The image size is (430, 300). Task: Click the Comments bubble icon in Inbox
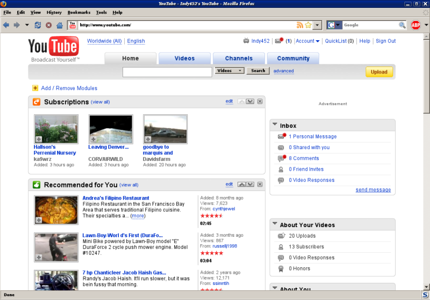click(282, 158)
